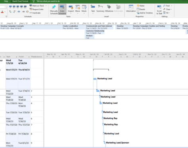Image resolution: width=188 pixels, height=148 pixels.
Task: Select Develop Campaign Concepts timeline bar
Action: pos(31,27)
